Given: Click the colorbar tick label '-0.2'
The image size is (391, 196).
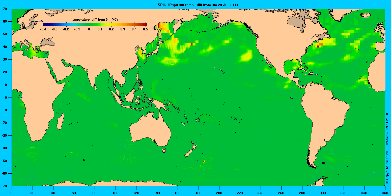Looking at the screenshot, I should pos(66,29).
